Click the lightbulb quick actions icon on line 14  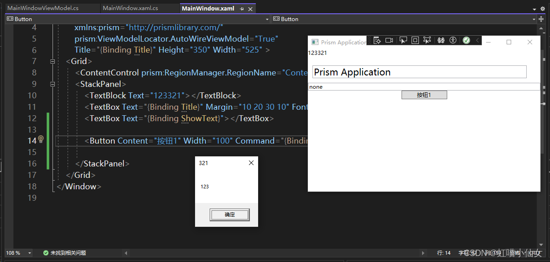click(41, 139)
